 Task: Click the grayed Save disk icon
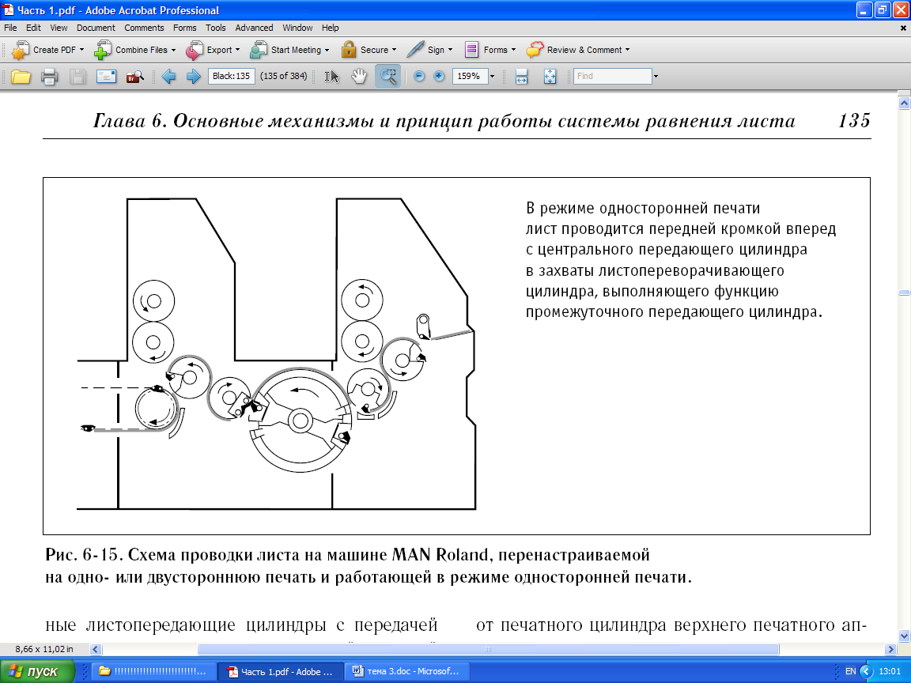77,76
